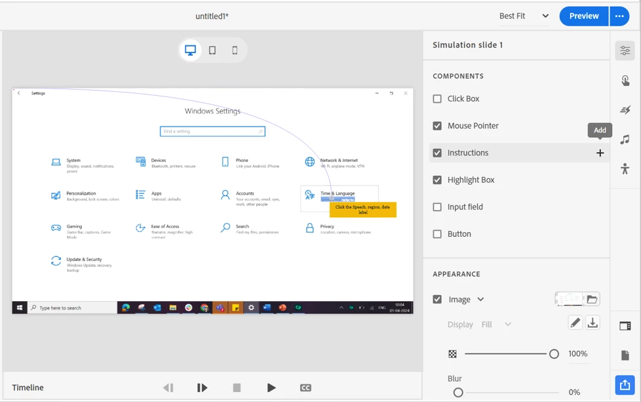This screenshot has width=641, height=402.
Task: Uncheck the Mouse Pointer checkbox
Action: [x=437, y=126]
